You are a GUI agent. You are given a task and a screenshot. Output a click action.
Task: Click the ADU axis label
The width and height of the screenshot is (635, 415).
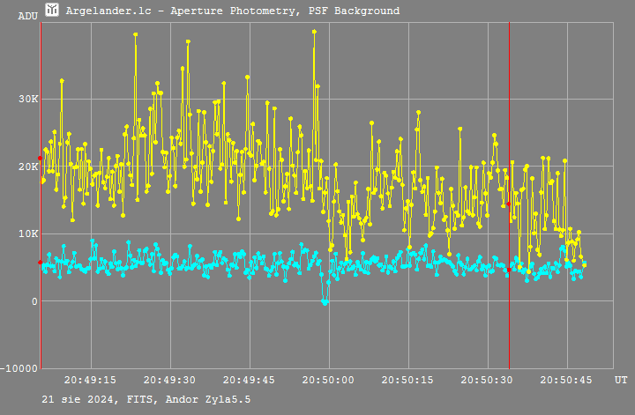click(x=28, y=16)
